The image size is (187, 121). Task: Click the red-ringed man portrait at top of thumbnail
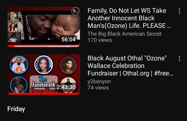[x=68, y=65]
